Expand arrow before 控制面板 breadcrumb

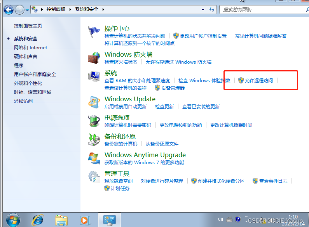(x=42, y=9)
